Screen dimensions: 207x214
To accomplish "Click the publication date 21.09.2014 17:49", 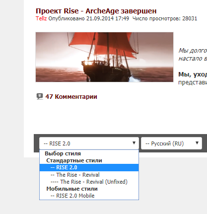I will (108, 18).
